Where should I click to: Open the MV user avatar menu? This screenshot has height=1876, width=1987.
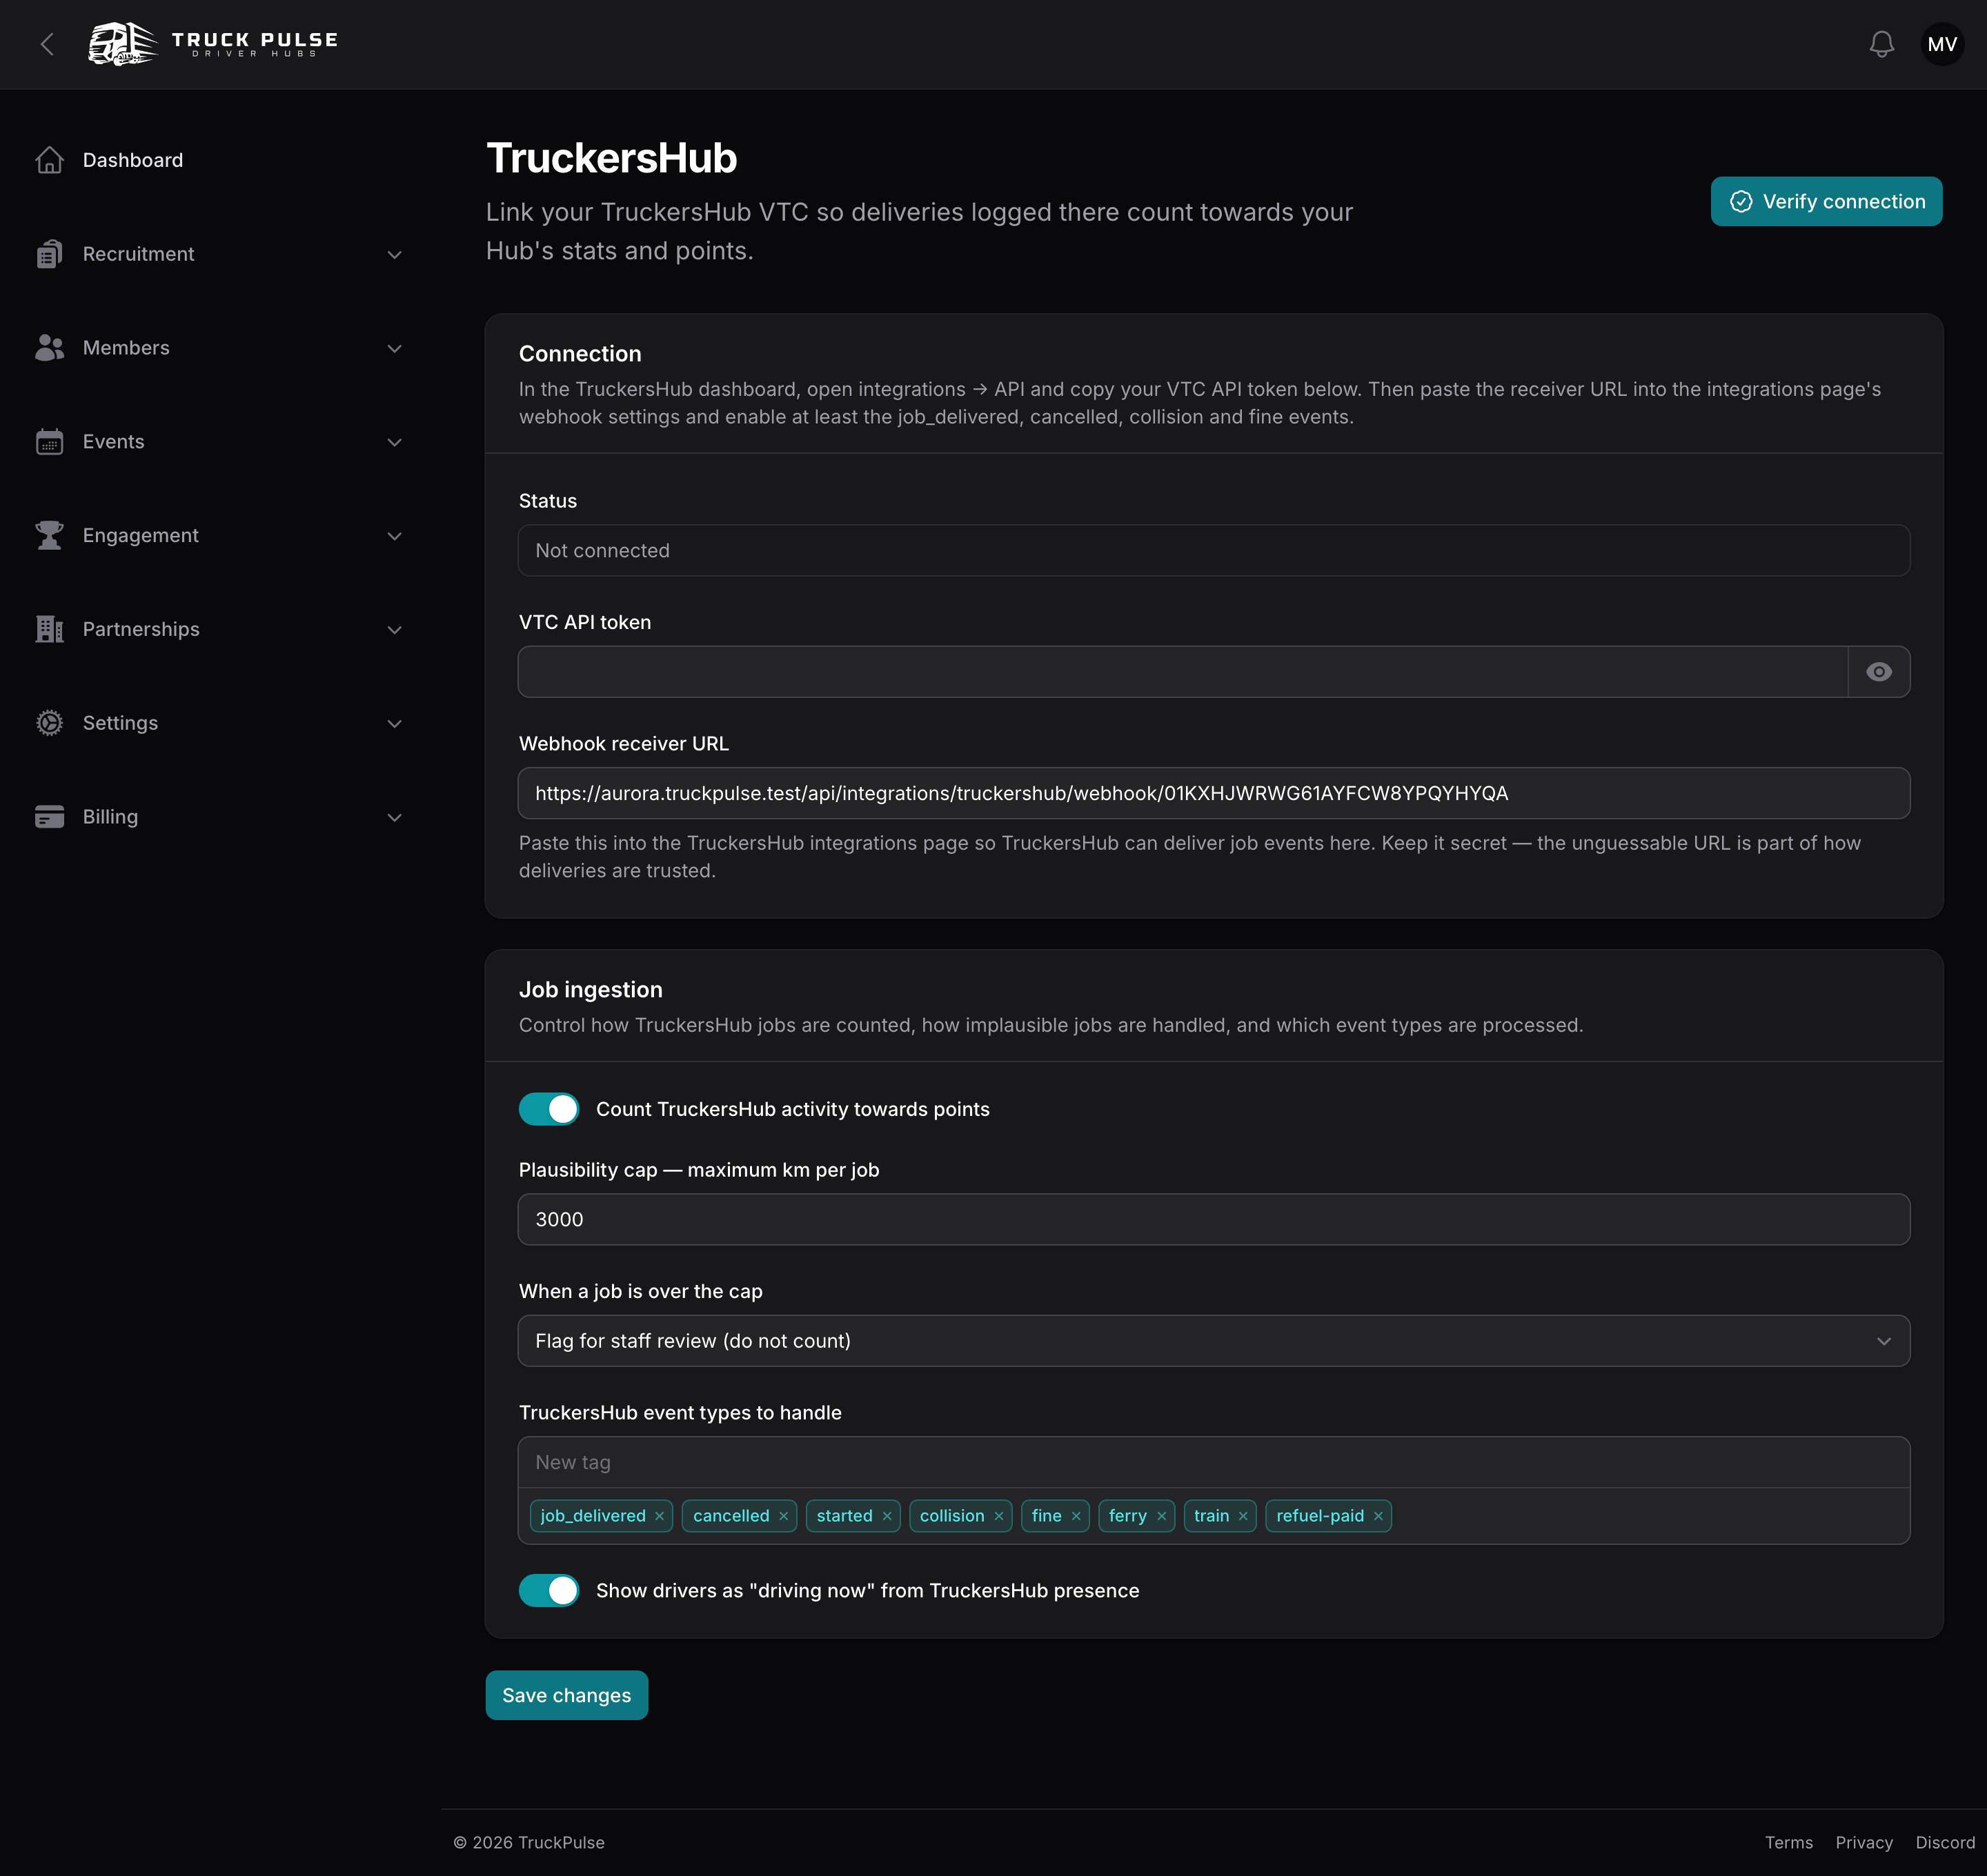point(1942,44)
